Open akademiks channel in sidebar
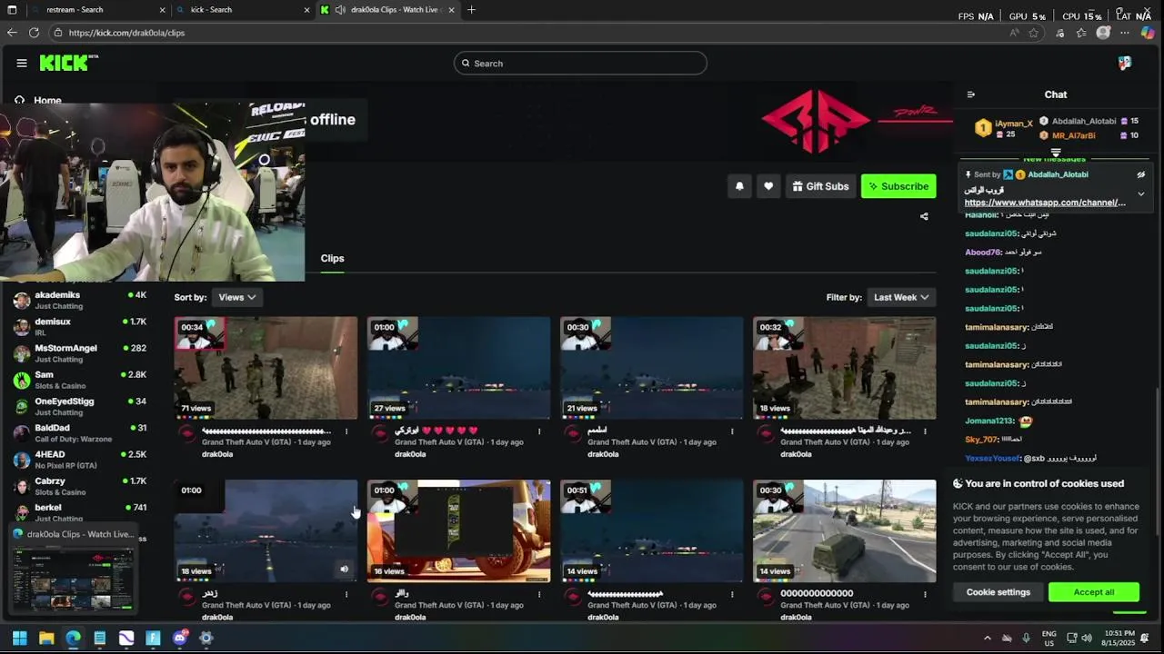 pos(80,301)
